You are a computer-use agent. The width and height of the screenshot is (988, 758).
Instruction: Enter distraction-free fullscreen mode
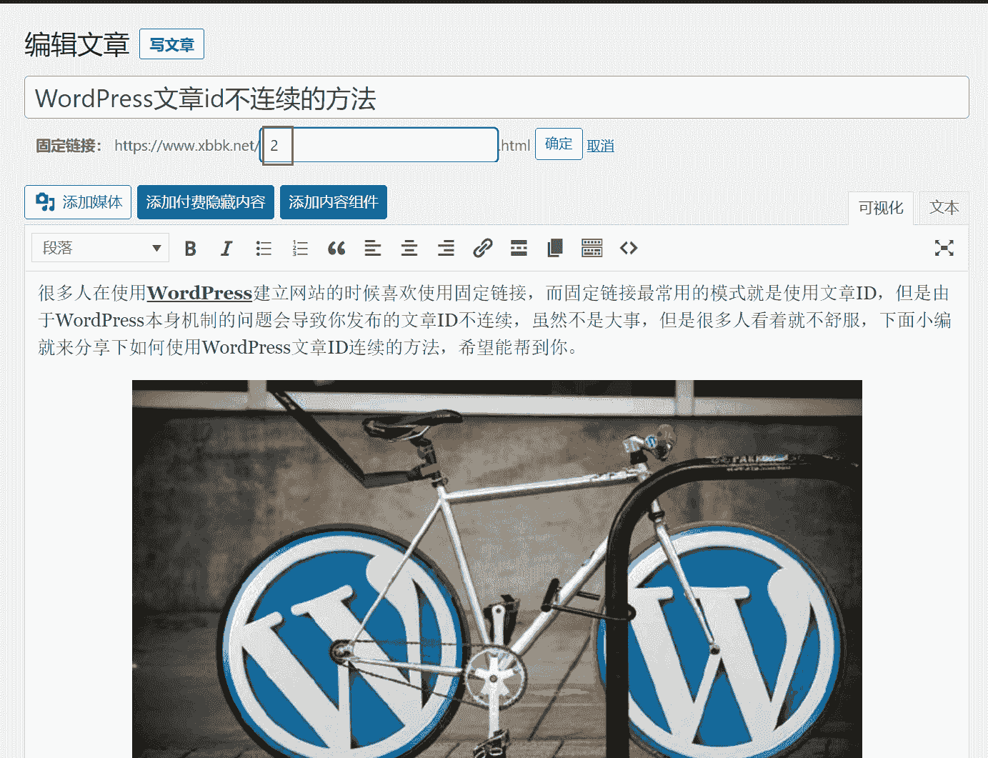coord(944,248)
